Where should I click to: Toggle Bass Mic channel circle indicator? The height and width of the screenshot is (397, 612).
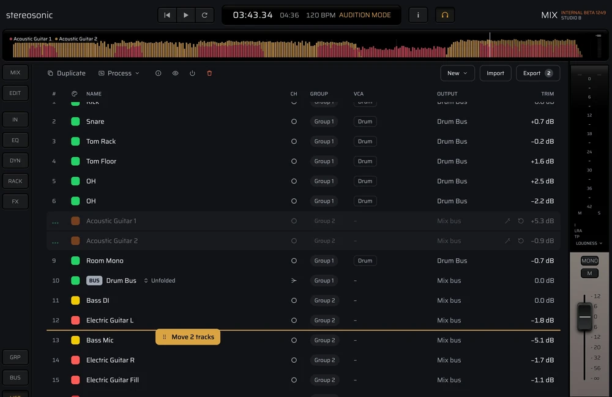click(294, 340)
